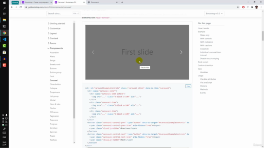264x148 pixels.
Task: Open Accordion docs page
Action: (54, 53)
